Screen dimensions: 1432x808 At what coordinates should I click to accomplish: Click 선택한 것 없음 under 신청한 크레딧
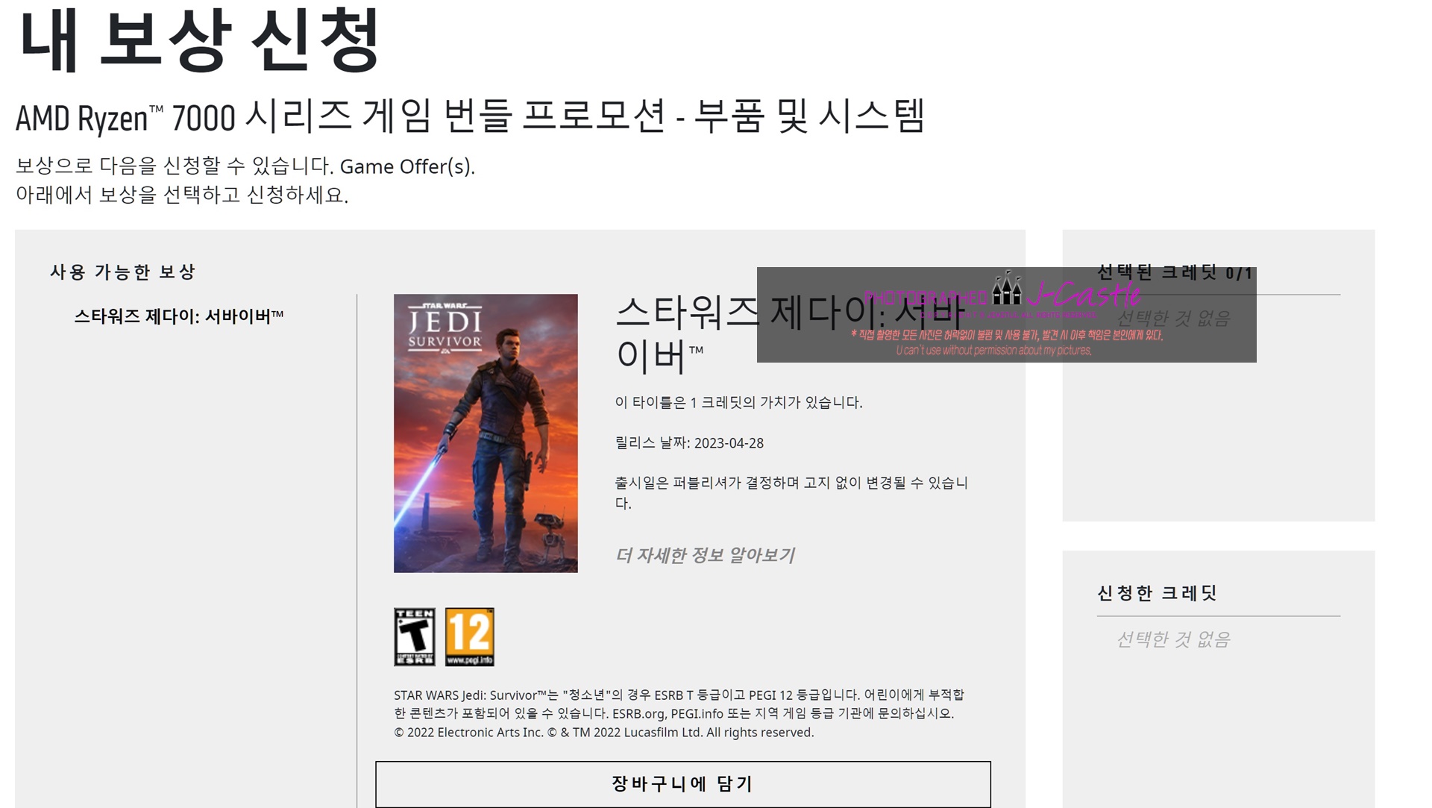pos(1173,639)
